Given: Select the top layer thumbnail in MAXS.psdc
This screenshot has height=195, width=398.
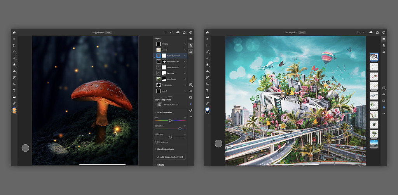Looking at the screenshot, I should [x=374, y=57].
